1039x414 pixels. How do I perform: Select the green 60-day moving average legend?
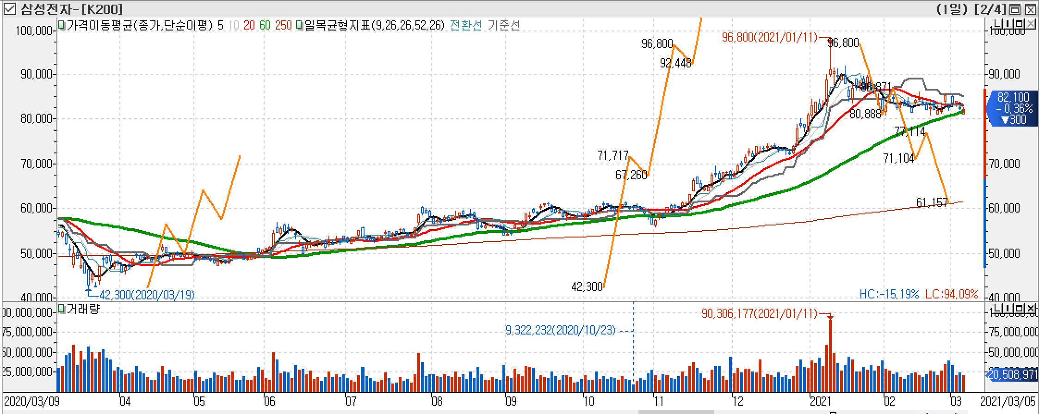click(265, 25)
